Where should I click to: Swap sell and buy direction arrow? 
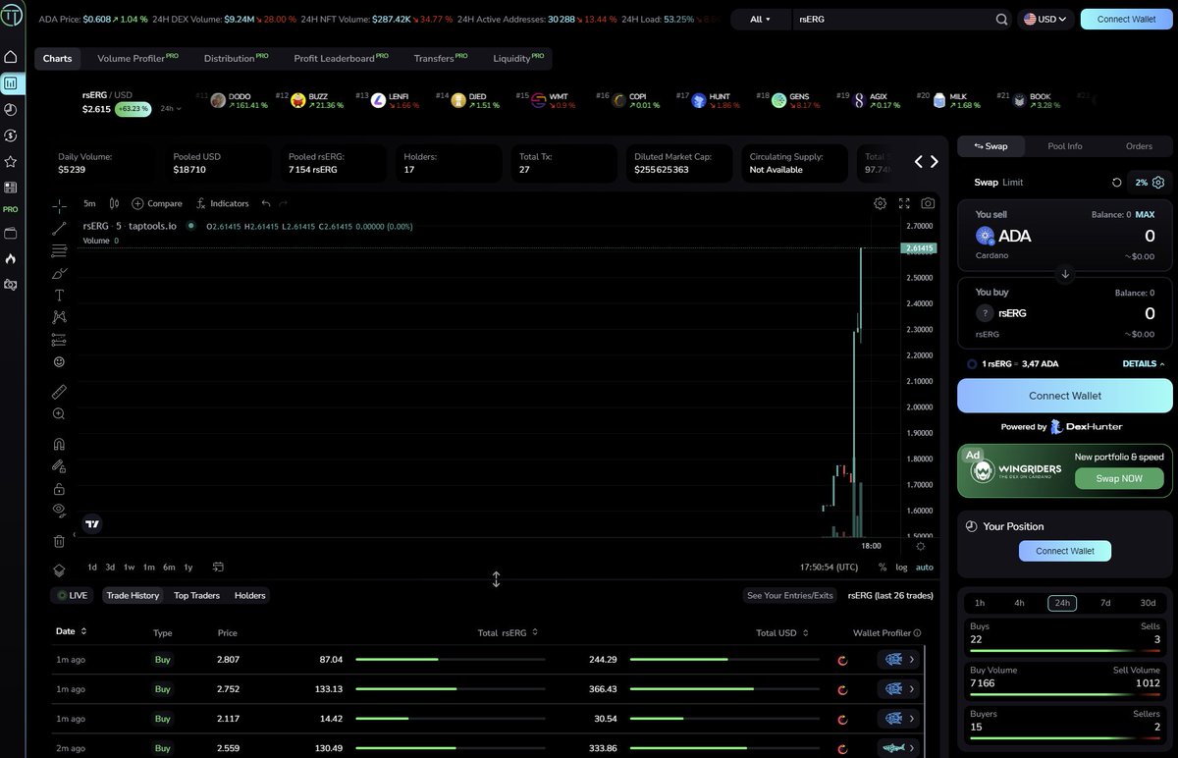(1065, 275)
